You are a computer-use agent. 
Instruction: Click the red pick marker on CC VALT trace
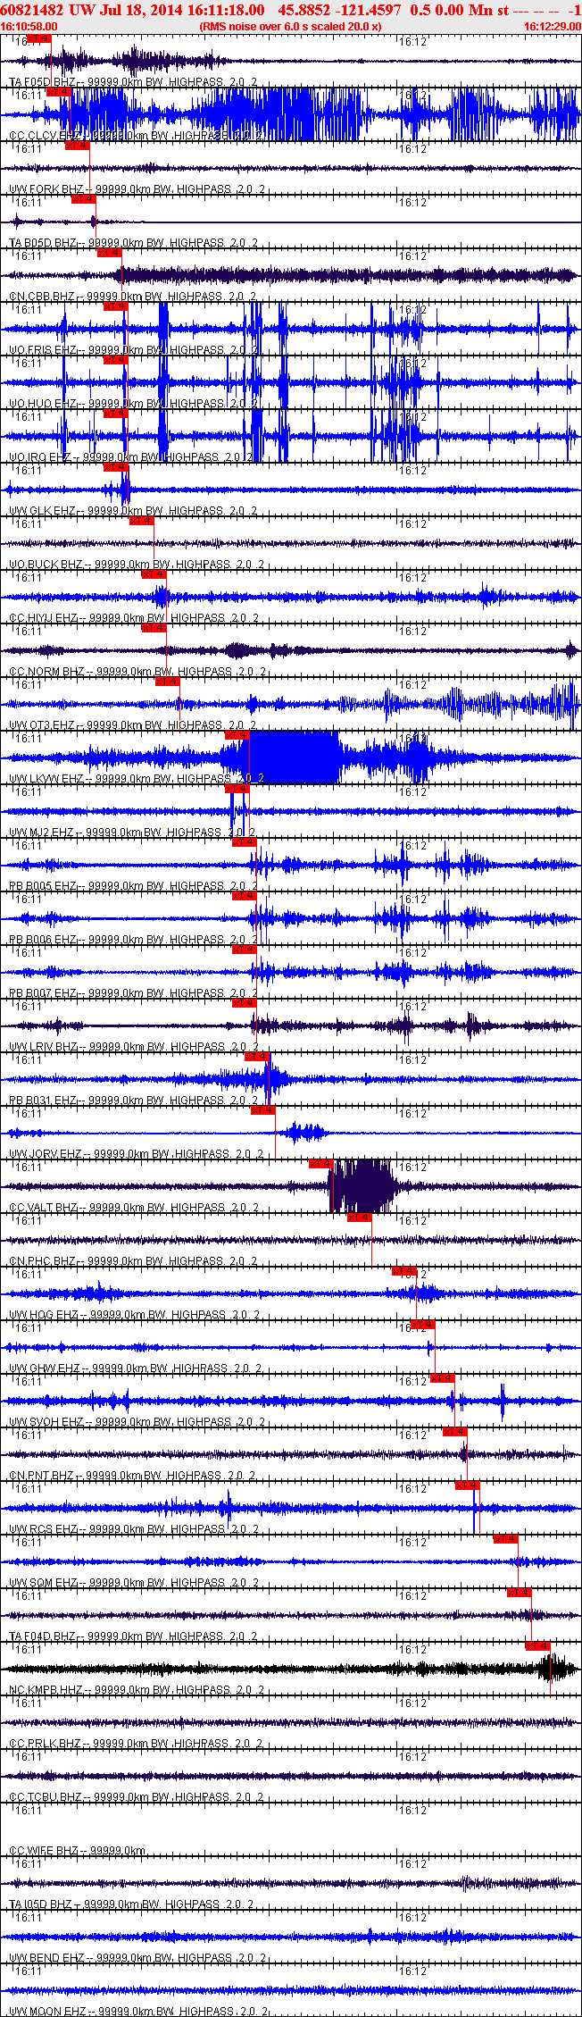point(321,1164)
